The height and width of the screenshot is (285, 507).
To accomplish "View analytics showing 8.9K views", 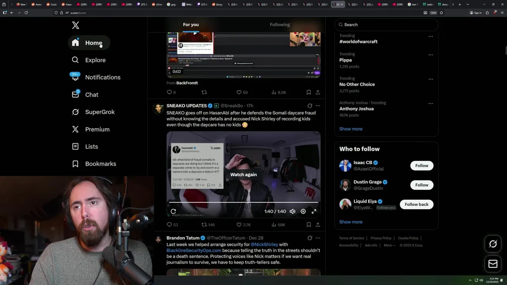I will [x=279, y=92].
